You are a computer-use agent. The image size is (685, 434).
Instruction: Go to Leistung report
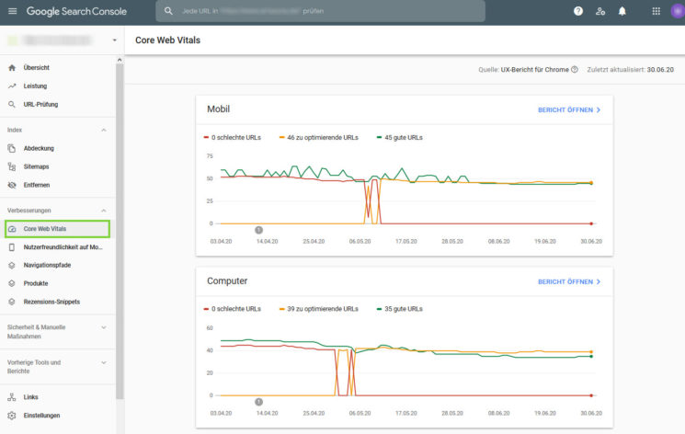pyautogui.click(x=35, y=86)
